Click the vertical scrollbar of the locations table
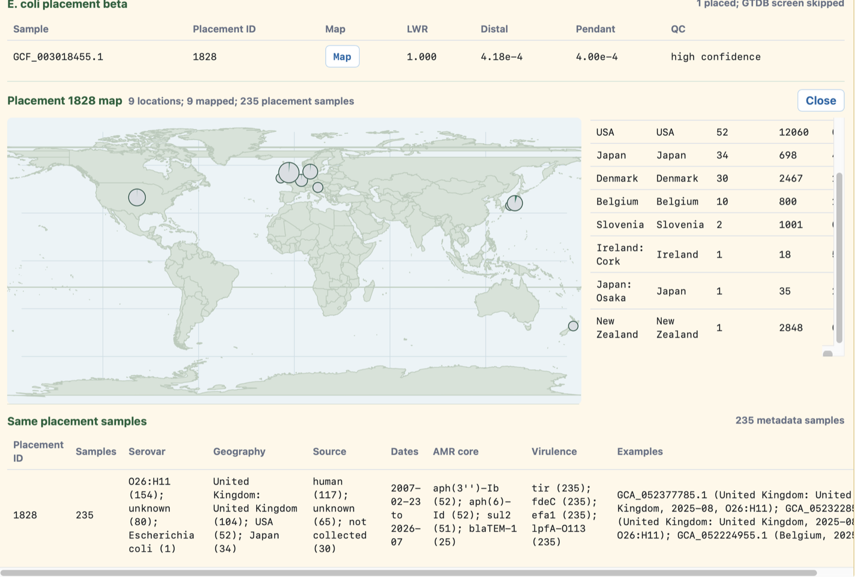Viewport: 863px width, 577px height. click(839, 258)
